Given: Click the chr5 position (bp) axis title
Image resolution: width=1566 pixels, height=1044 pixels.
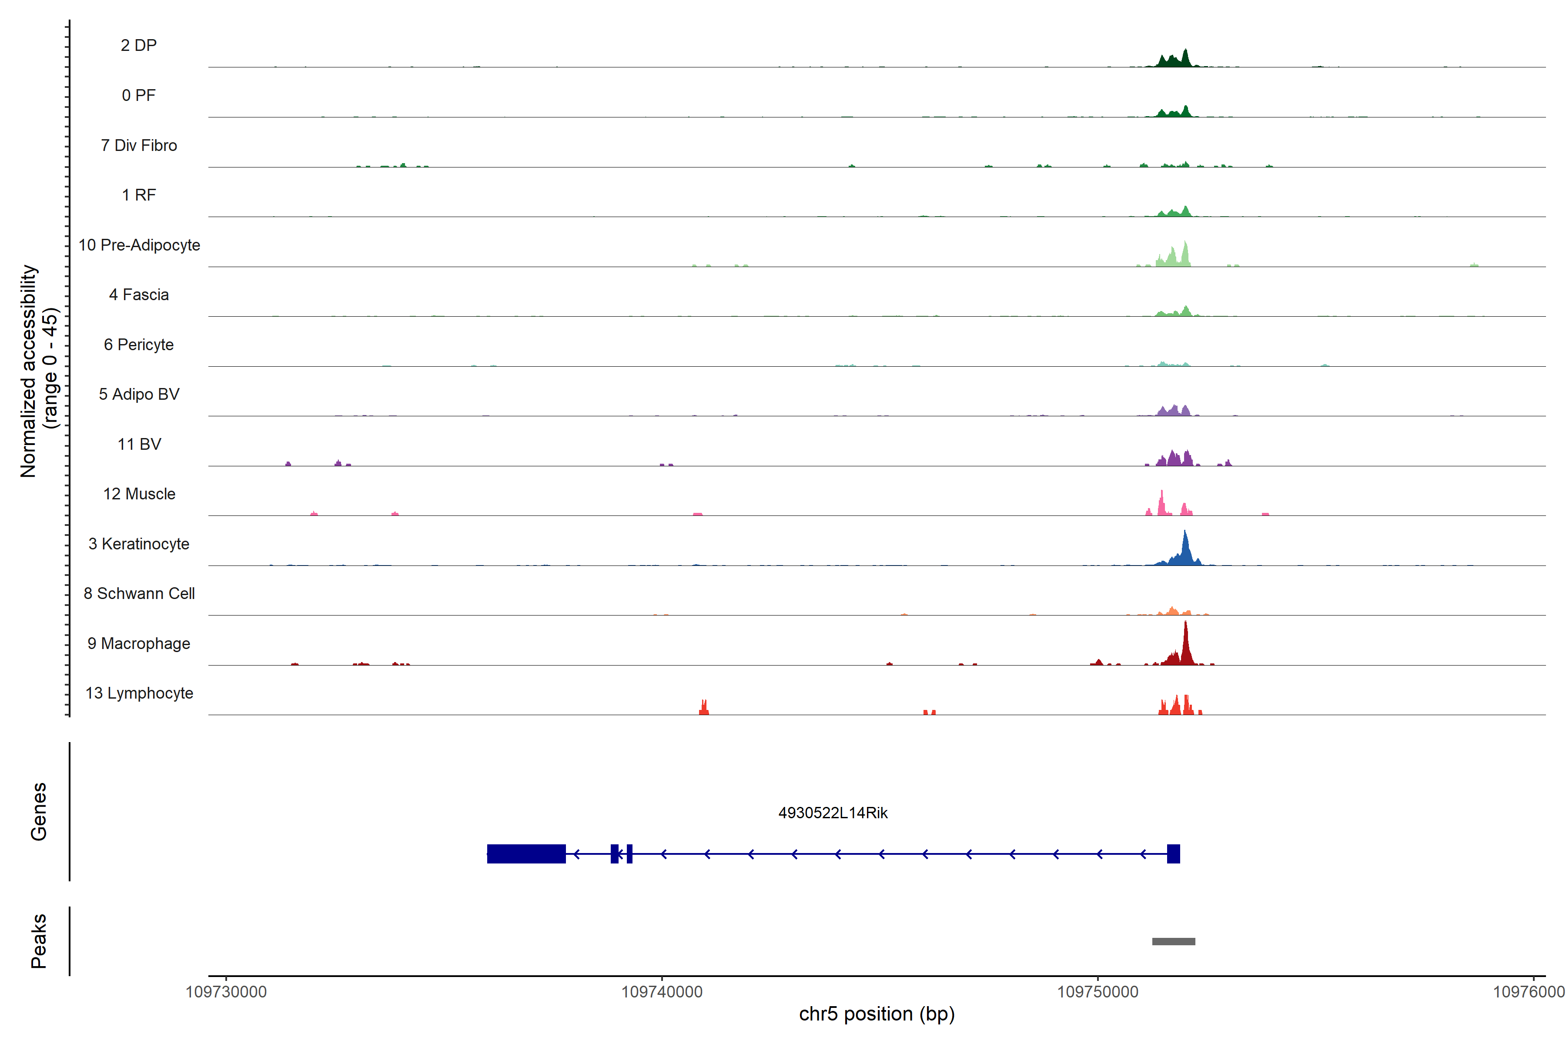Looking at the screenshot, I should point(876,1014).
